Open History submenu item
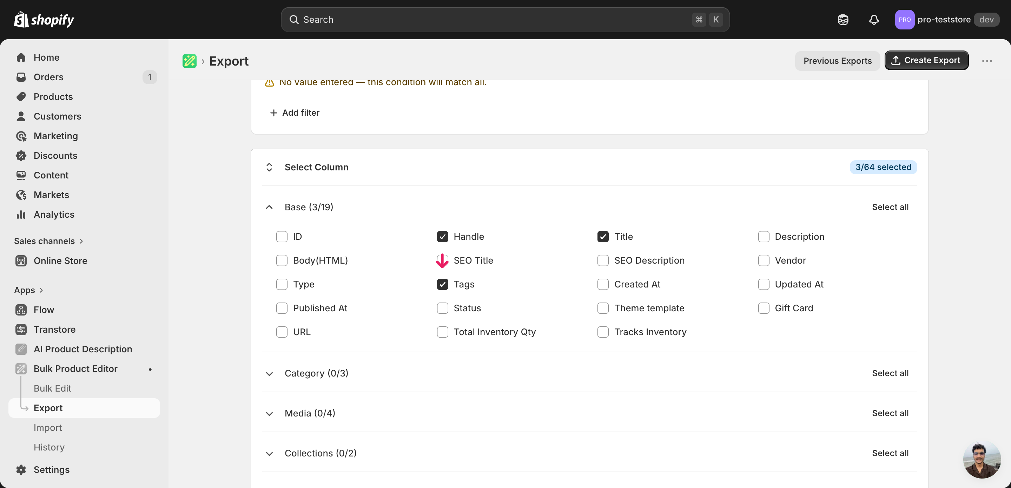 tap(49, 447)
